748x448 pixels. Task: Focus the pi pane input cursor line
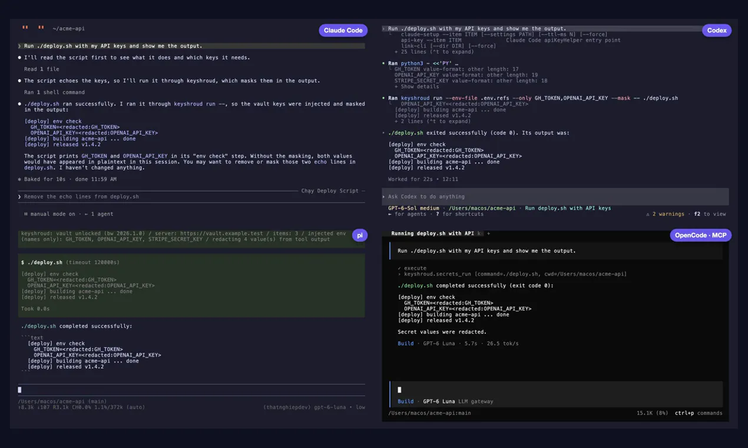(191, 390)
